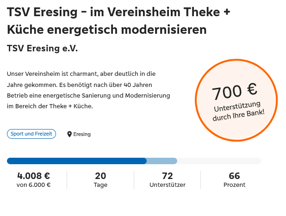Click the 'Unterstützer' label
Screen dimensions: 286x216
(x=168, y=185)
